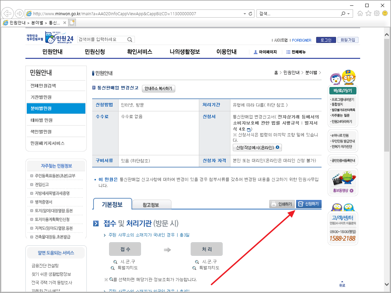Close the 민원안내 browser tab
The height and width of the screenshot is (293, 391).
(65, 23)
